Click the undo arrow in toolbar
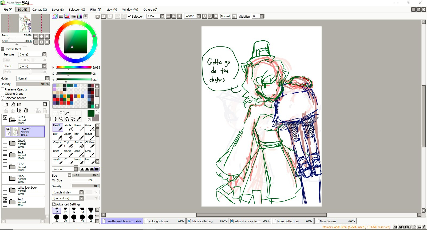The height and width of the screenshot is (230, 427). coord(104,16)
